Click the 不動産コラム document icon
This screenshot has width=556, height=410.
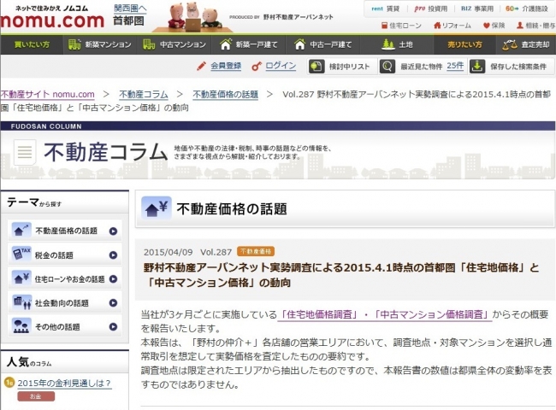(25, 153)
